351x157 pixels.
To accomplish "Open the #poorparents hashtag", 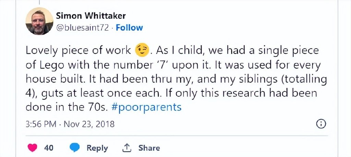I will tap(147, 107).
